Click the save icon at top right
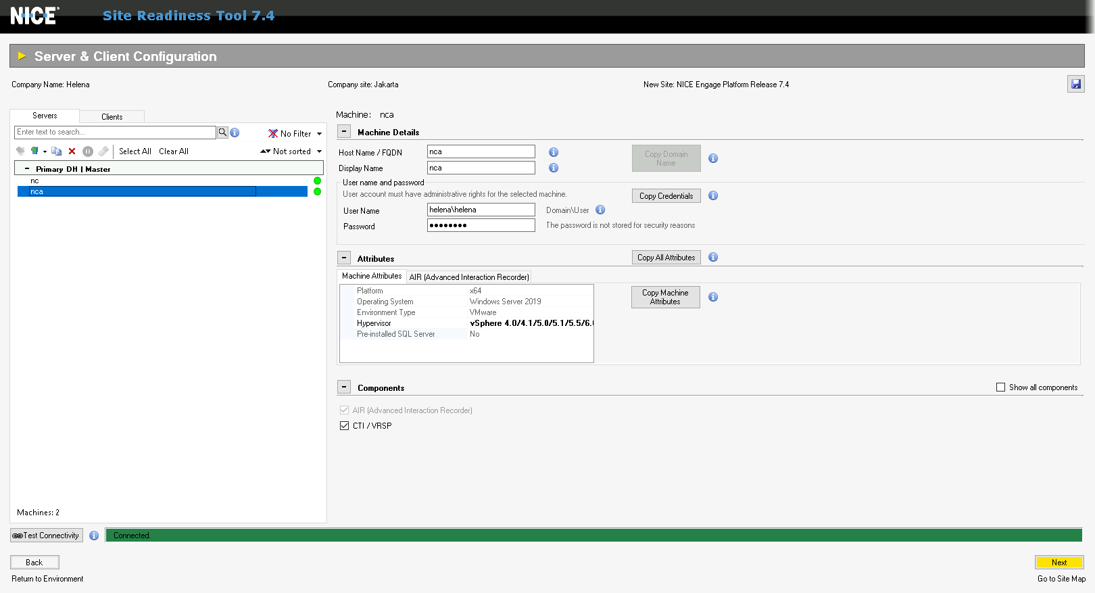The width and height of the screenshot is (1095, 593). pyautogui.click(x=1075, y=84)
